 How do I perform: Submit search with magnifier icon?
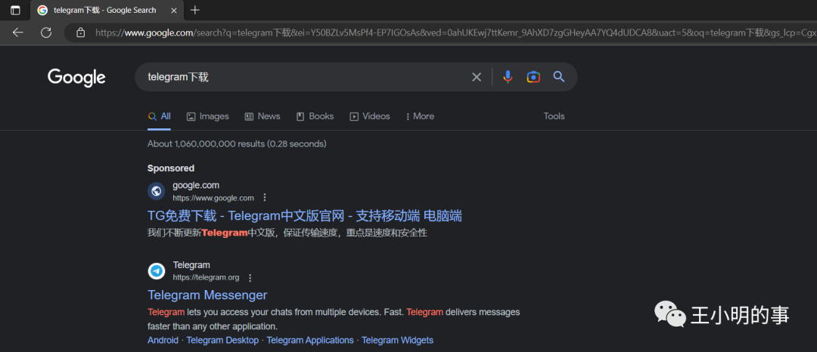tap(558, 77)
